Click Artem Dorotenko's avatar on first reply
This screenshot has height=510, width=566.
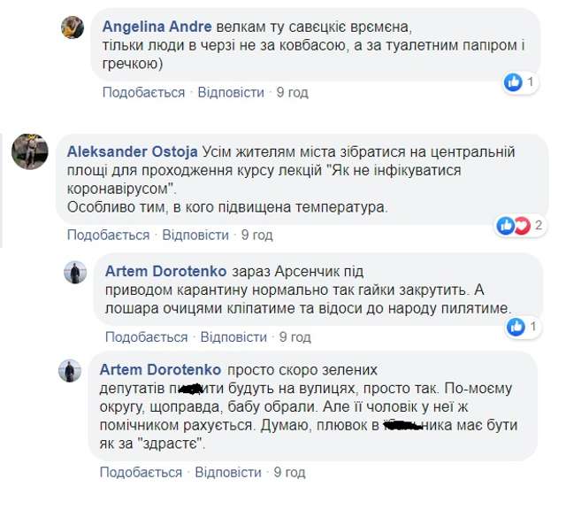[75, 272]
